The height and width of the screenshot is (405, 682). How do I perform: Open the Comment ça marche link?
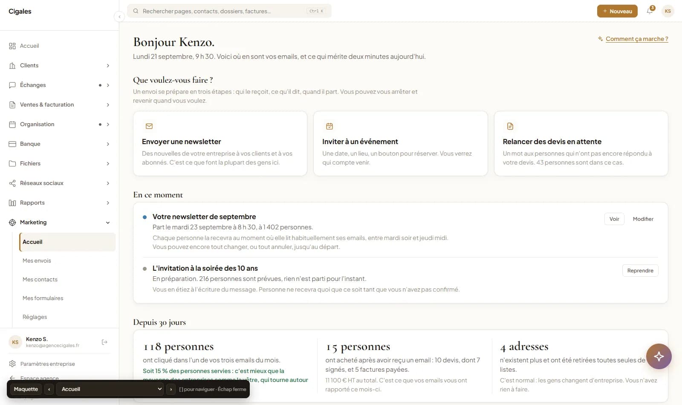tap(637, 39)
